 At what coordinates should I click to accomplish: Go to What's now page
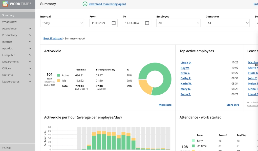tap(9, 22)
